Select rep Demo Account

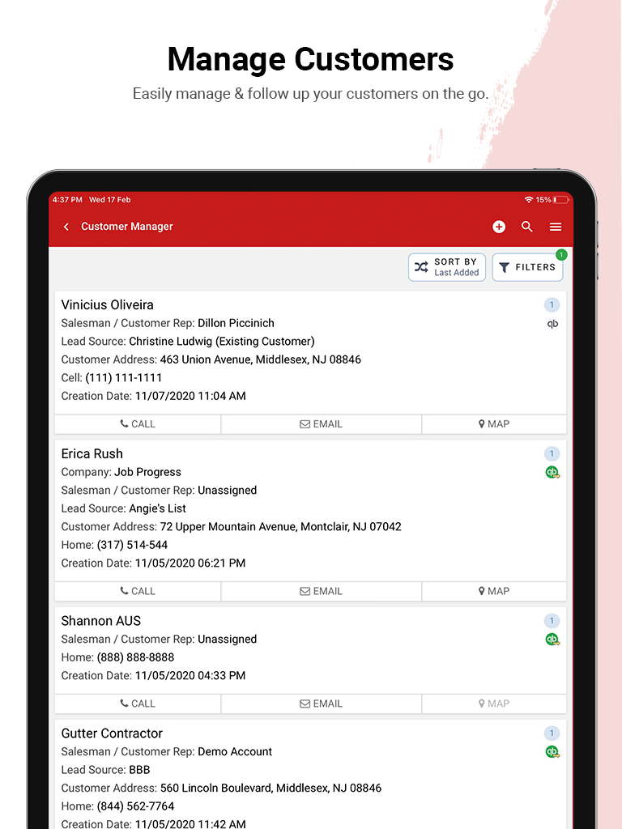tap(234, 752)
